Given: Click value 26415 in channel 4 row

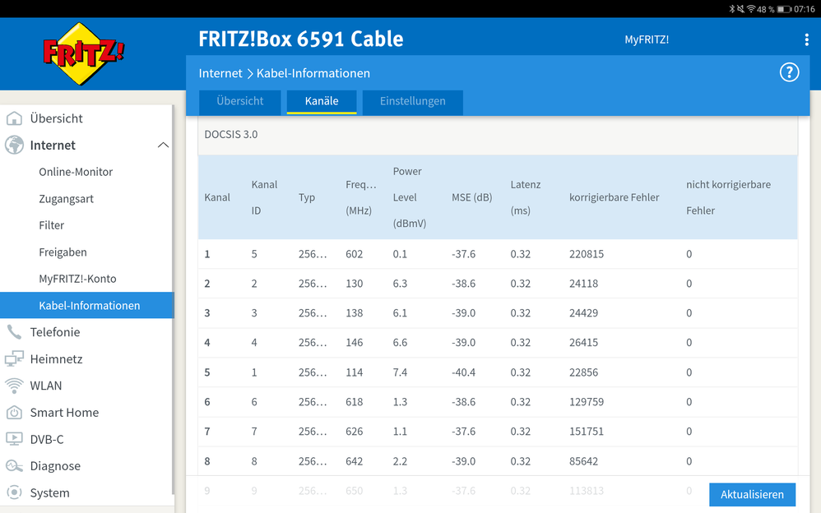Looking at the screenshot, I should (x=583, y=342).
